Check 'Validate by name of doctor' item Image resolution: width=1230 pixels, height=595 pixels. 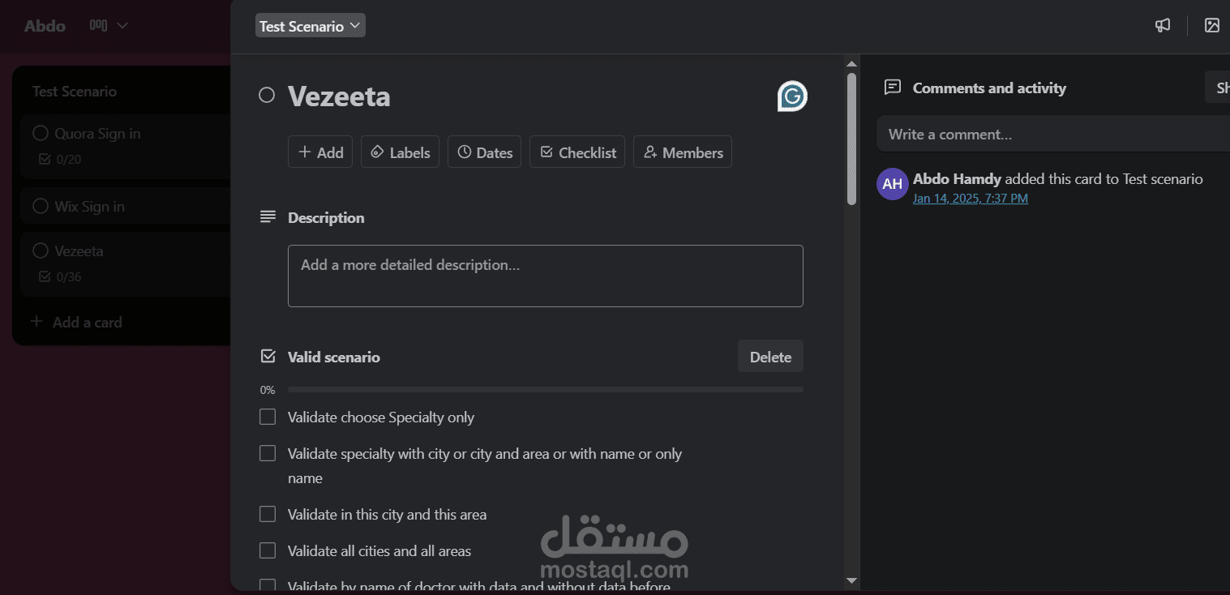click(268, 584)
